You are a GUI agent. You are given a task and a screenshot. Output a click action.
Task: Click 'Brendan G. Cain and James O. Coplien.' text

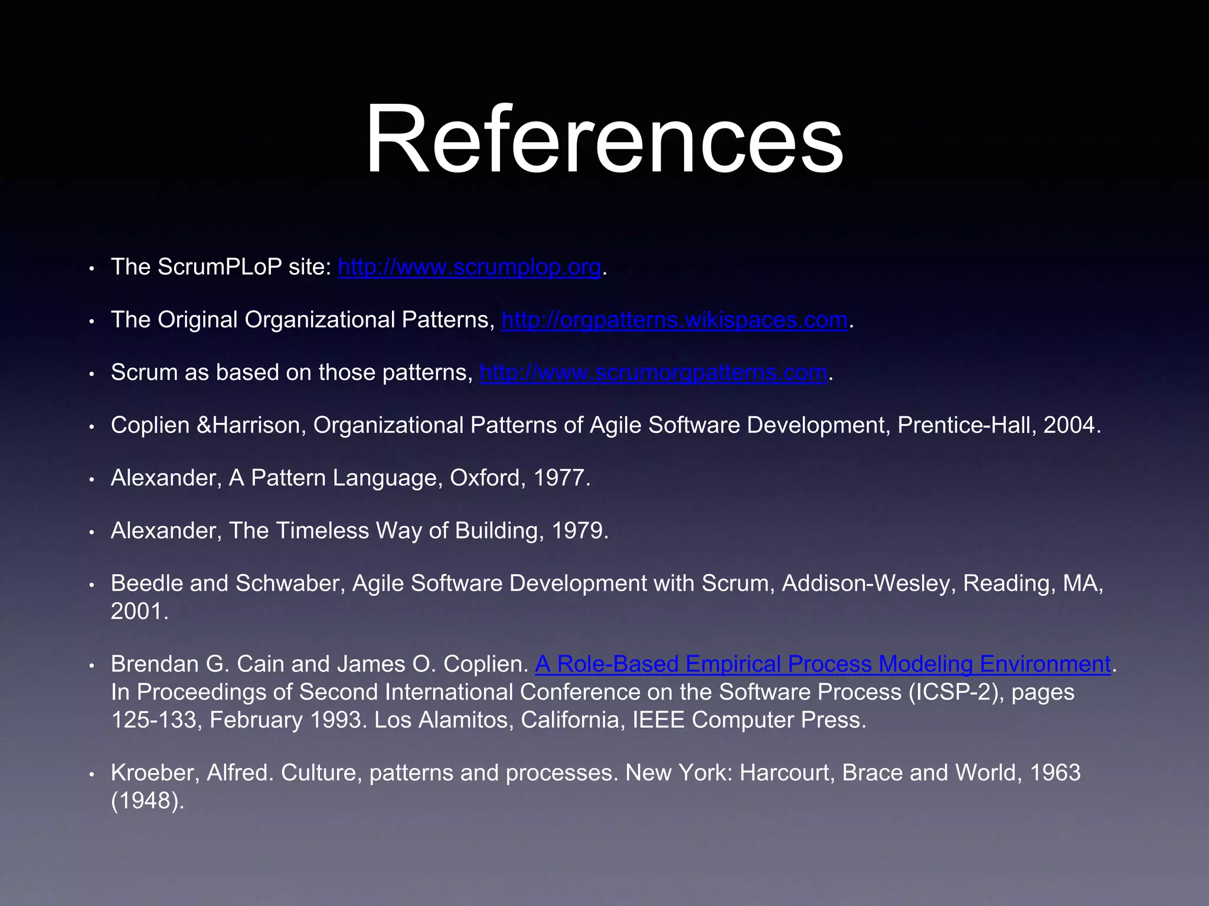319,664
